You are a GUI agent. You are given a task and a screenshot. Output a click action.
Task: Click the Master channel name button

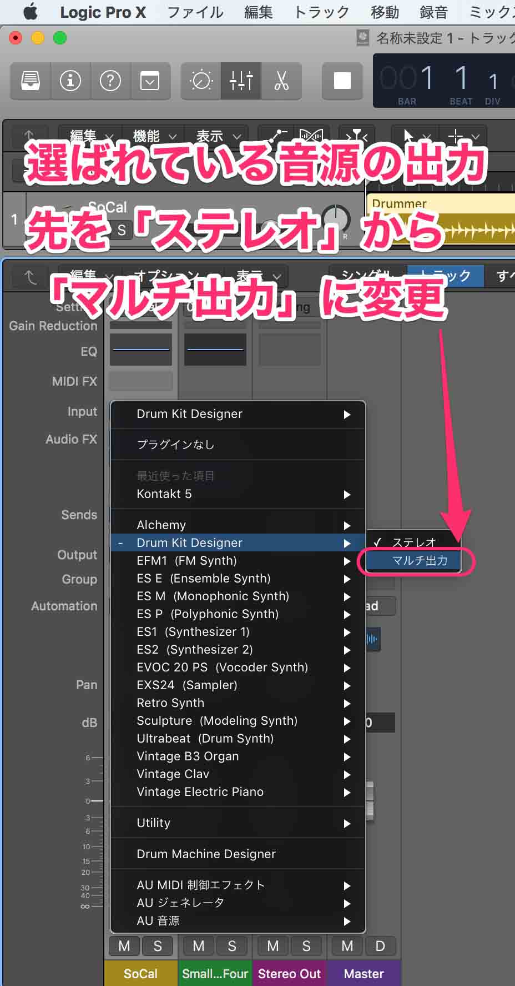pos(364,974)
